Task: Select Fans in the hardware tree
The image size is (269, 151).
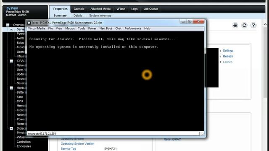Action: coord(20,97)
